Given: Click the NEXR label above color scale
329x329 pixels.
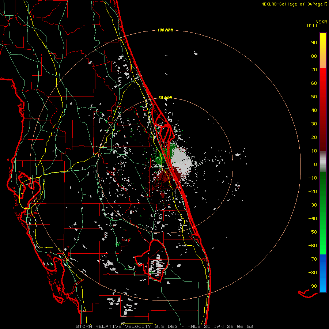Looking at the screenshot, I should (321, 22).
